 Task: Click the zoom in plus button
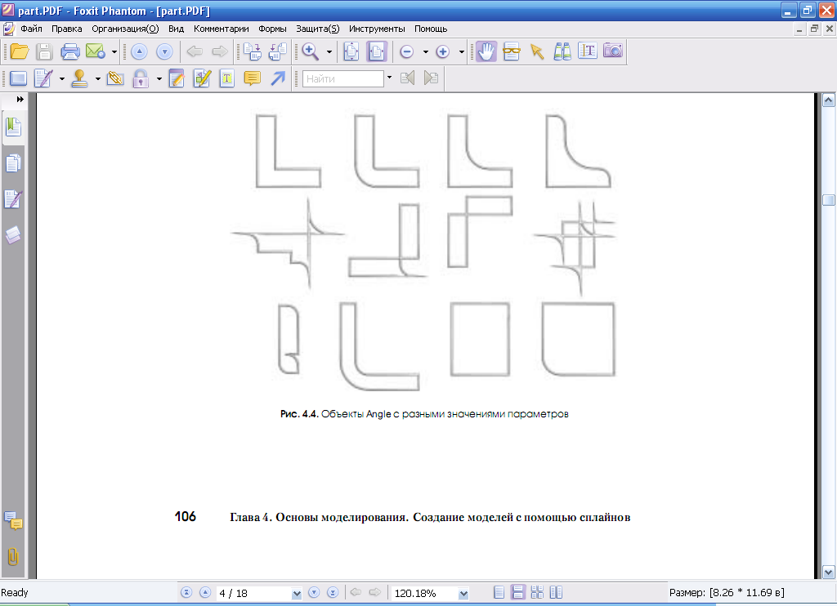point(442,51)
